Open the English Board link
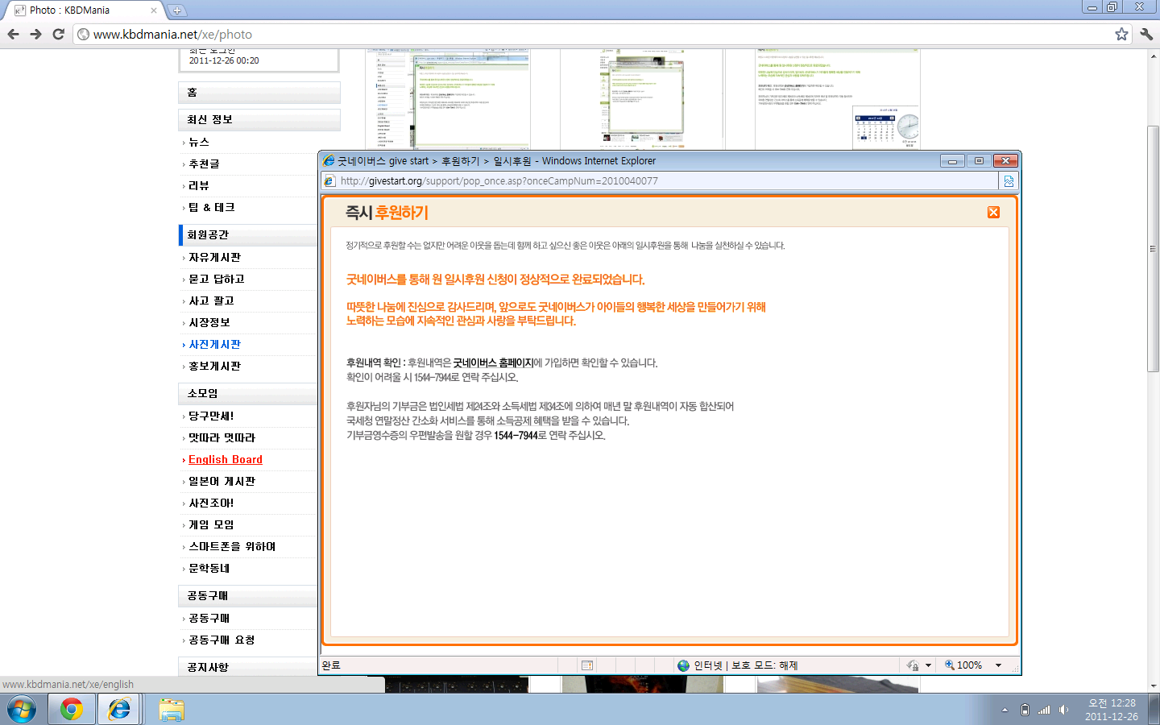 (226, 459)
